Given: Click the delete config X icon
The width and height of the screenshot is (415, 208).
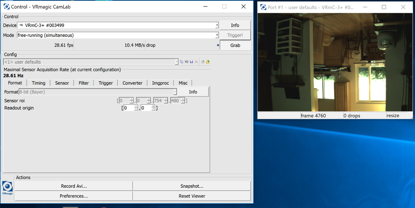Looking at the screenshot, I should click(196, 62).
